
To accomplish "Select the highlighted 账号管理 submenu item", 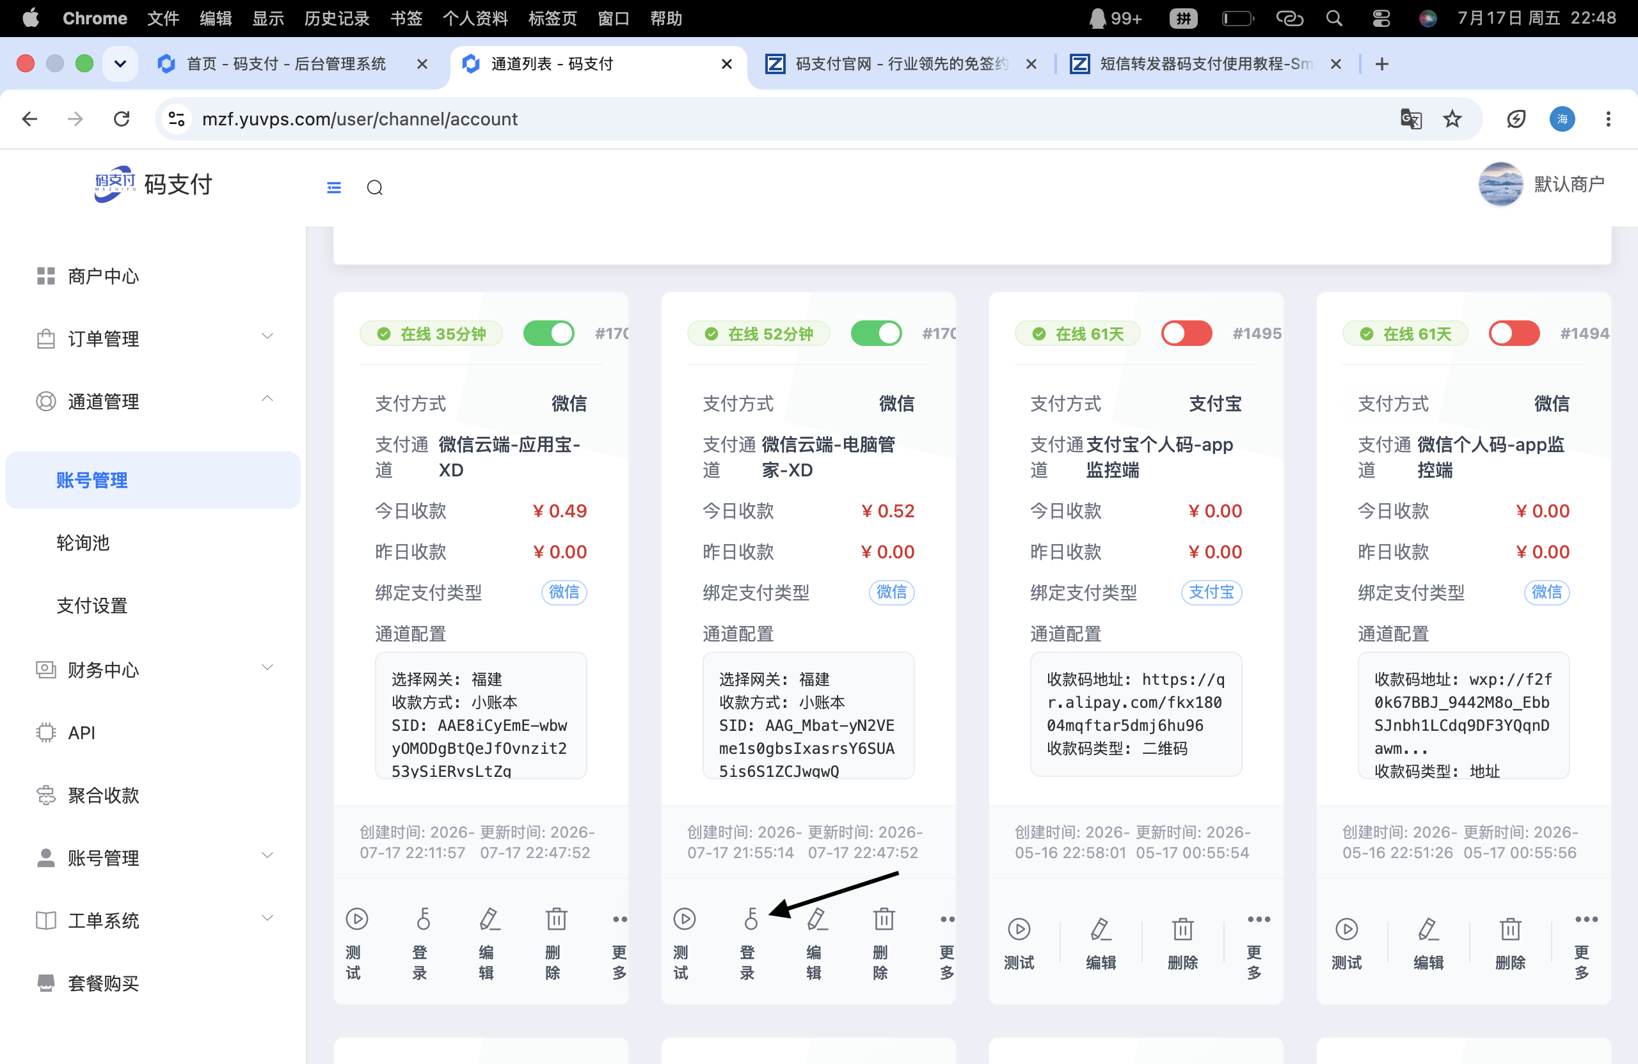I will [153, 480].
